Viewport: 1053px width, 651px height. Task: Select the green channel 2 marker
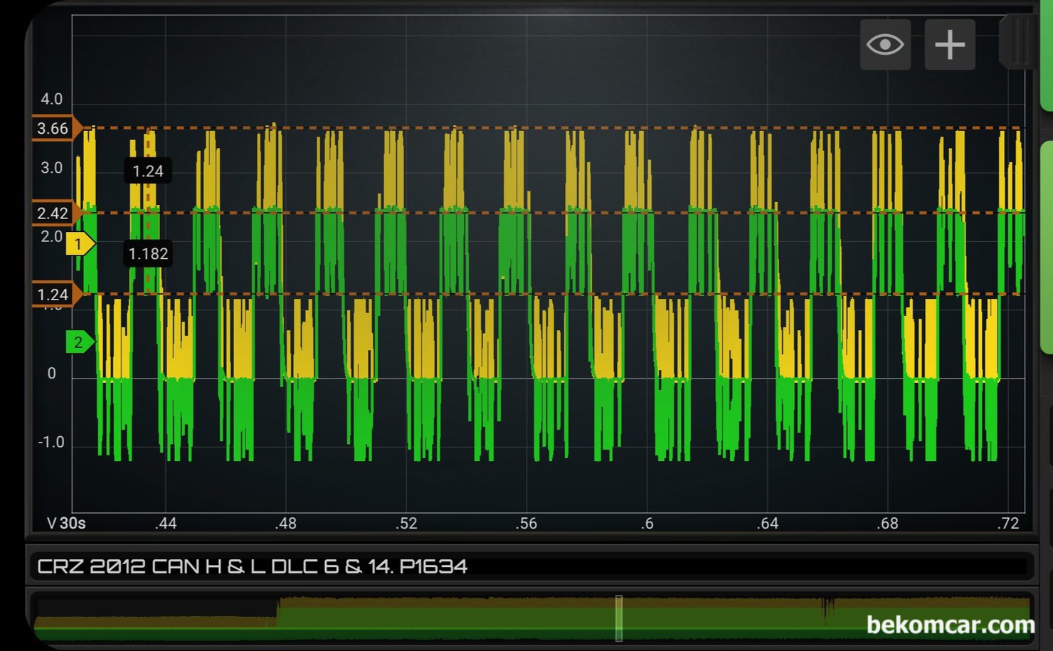pos(79,342)
